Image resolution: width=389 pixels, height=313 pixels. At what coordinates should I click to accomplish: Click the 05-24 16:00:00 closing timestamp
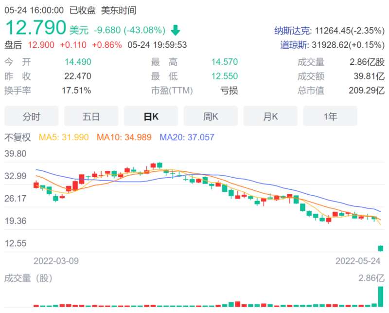(34, 10)
